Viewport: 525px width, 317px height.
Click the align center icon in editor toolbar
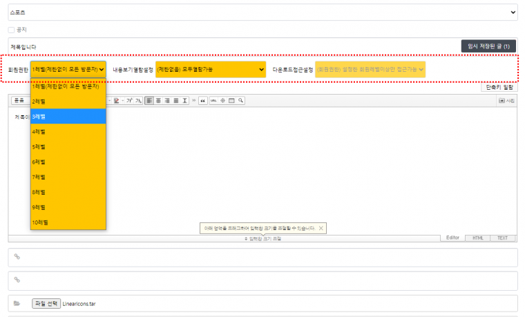point(158,101)
